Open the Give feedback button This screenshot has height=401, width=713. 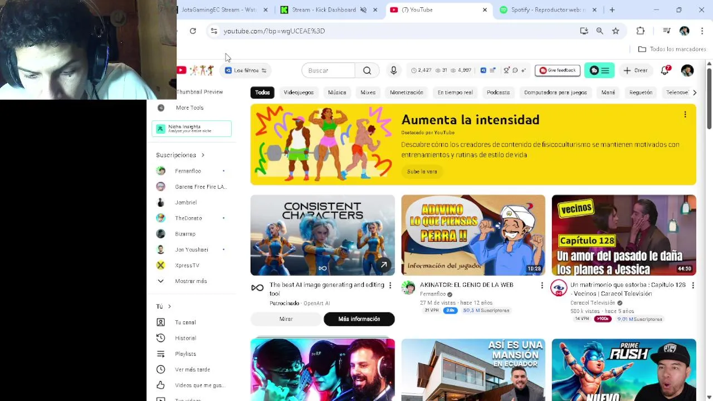pyautogui.click(x=558, y=70)
